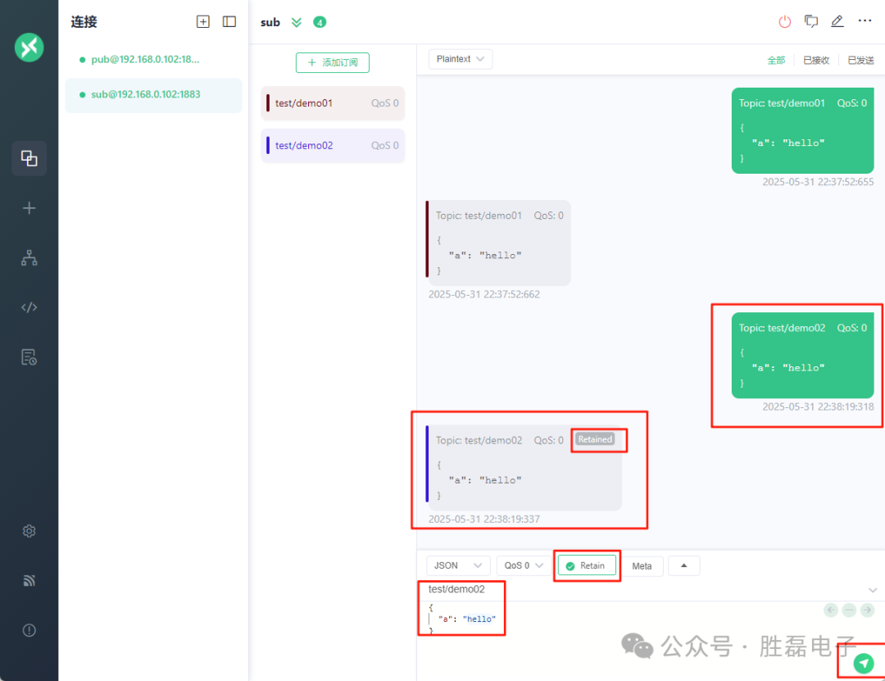Viewport: 885px width, 681px height.
Task: Open the Script code icon in sidebar
Action: point(29,307)
